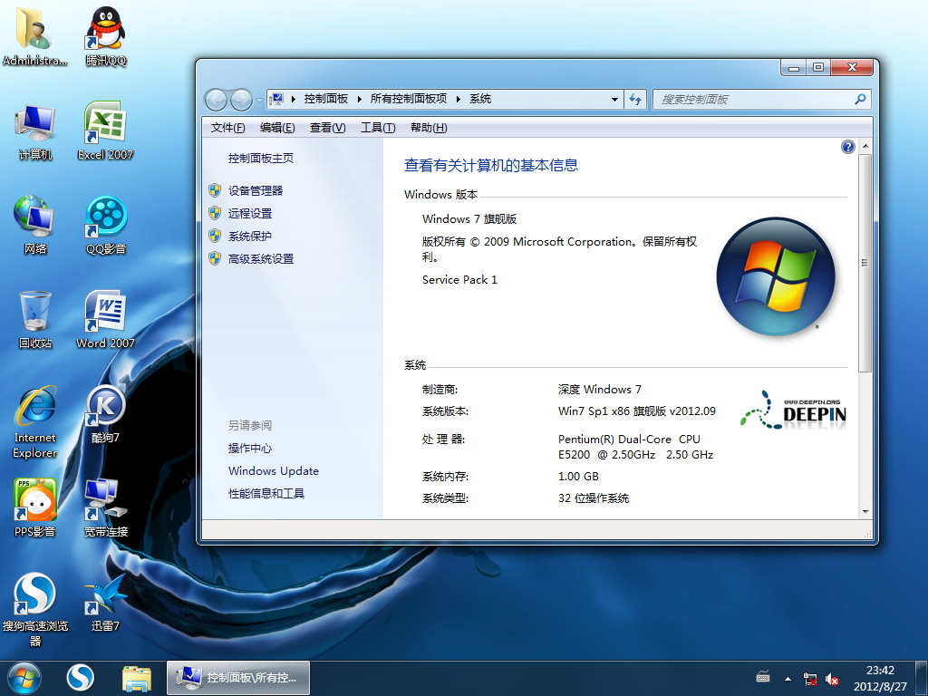The width and height of the screenshot is (928, 696).
Task: Refresh the control panel address bar
Action: coord(635,99)
